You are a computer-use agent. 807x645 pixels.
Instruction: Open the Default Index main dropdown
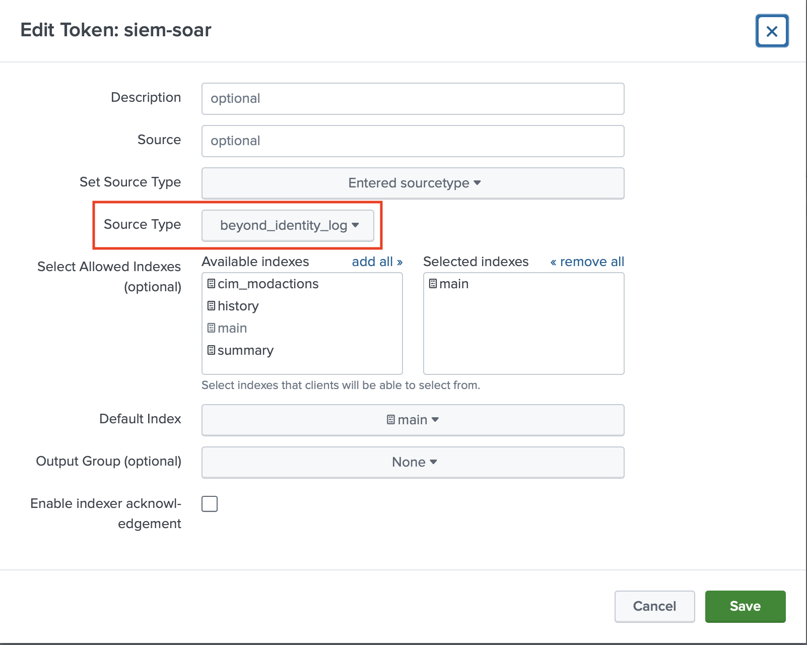[x=413, y=420]
